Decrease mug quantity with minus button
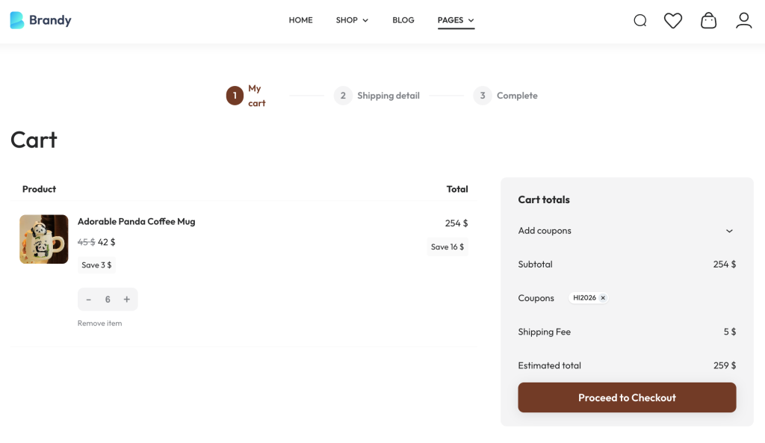 [89, 300]
